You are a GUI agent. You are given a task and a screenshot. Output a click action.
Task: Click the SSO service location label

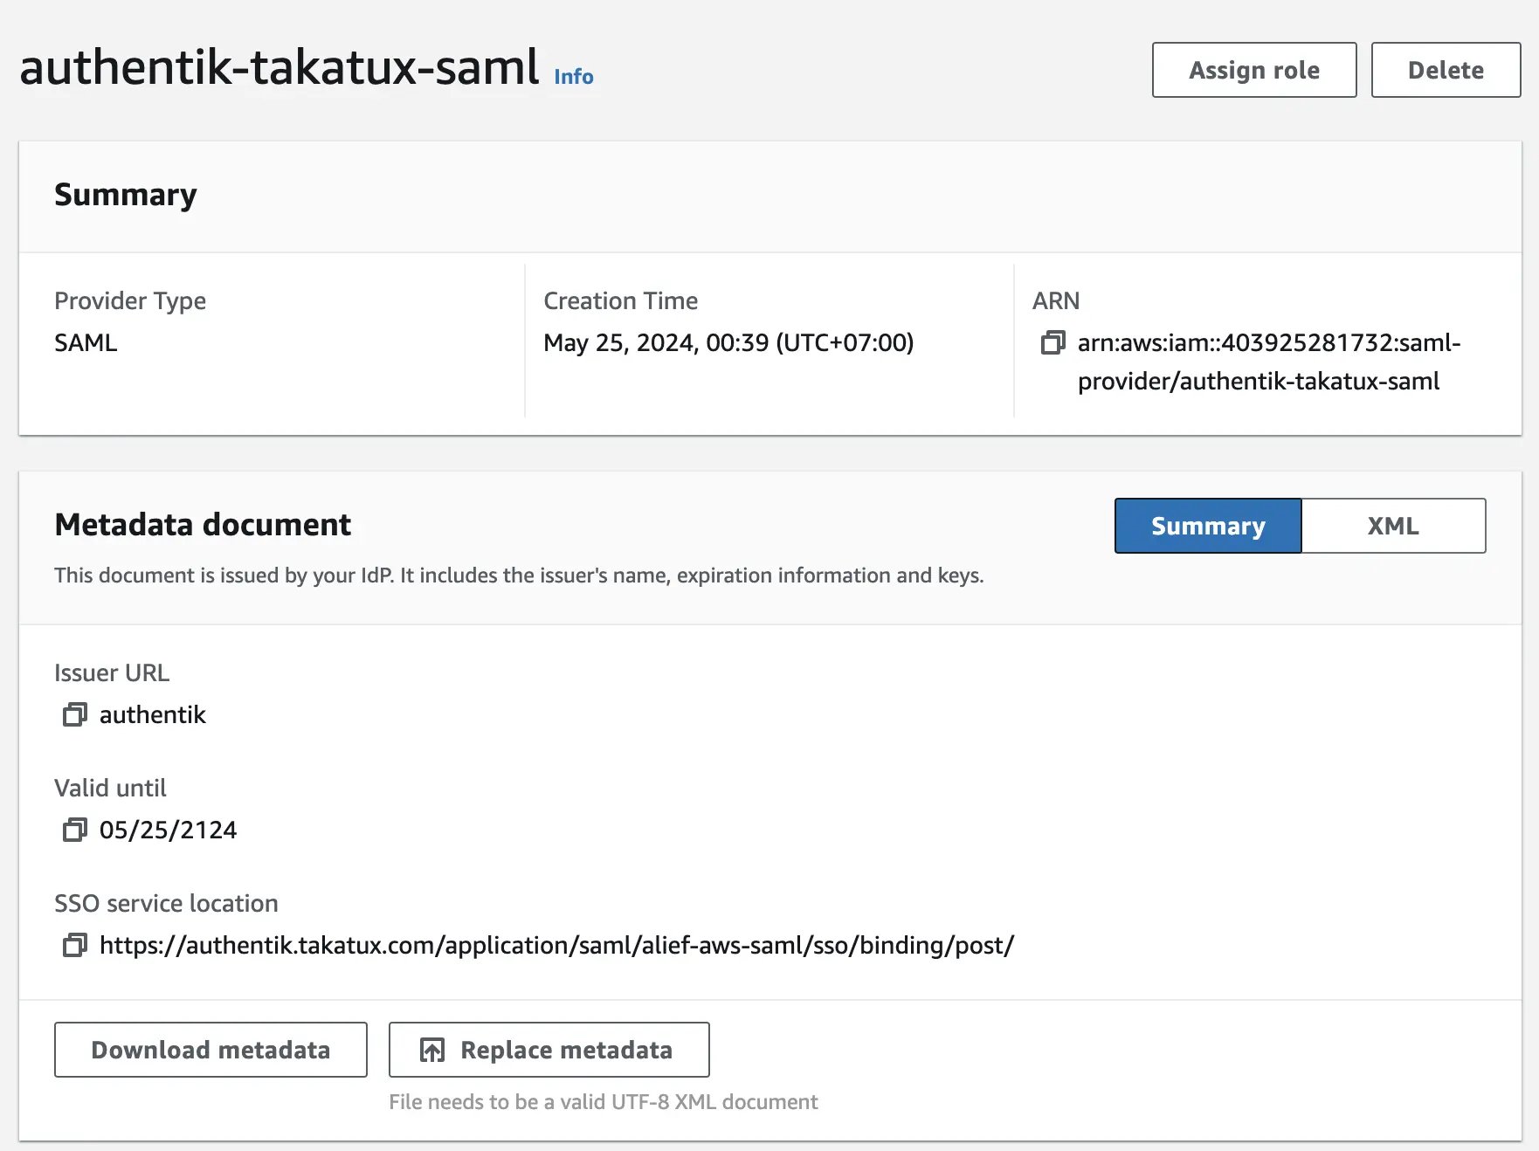click(166, 903)
